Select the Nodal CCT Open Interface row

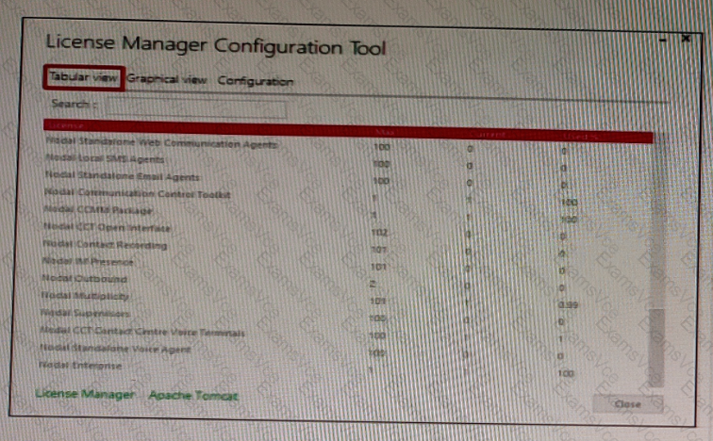pos(108,227)
